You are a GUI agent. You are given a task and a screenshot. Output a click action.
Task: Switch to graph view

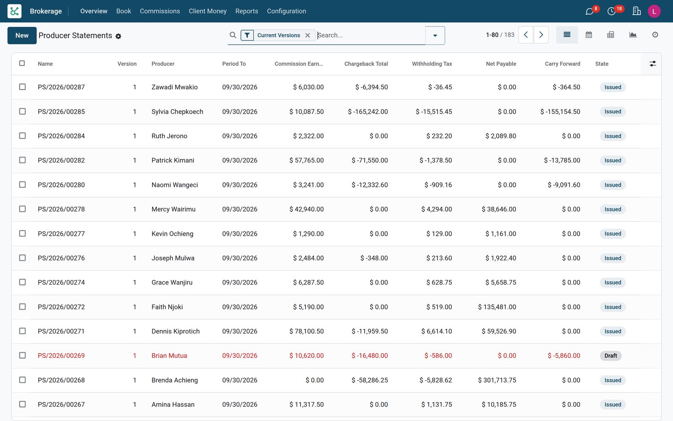coord(633,35)
